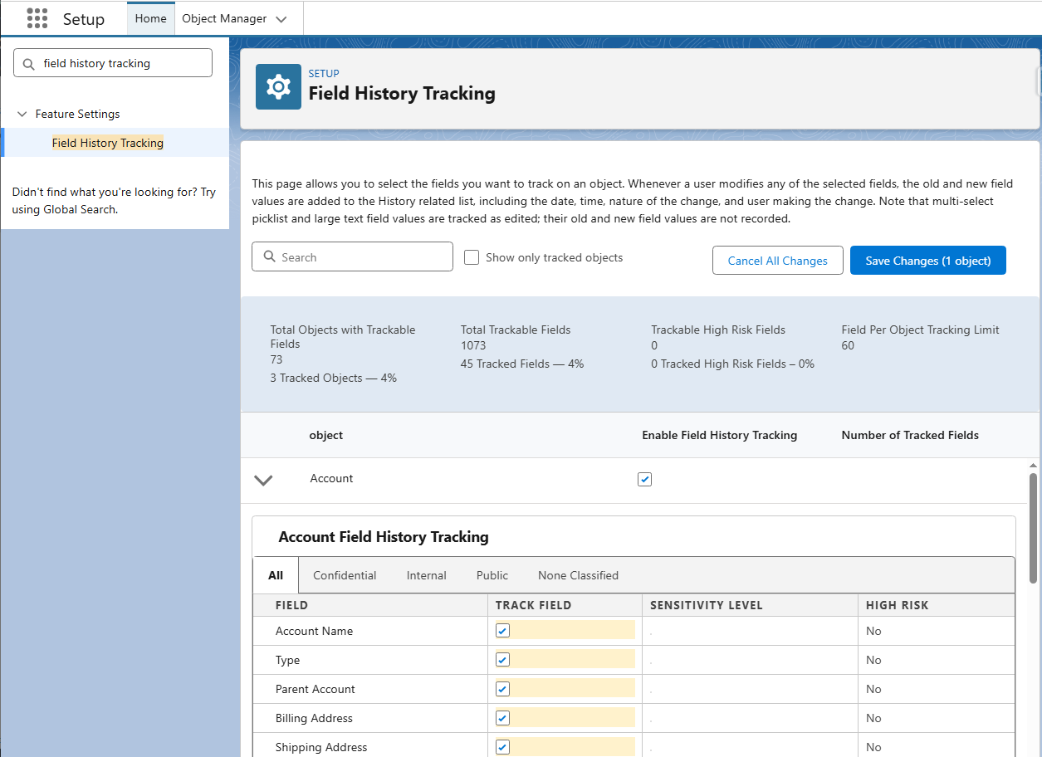Select the None Classified tab
Screen dimensions: 1042x757
(578, 575)
